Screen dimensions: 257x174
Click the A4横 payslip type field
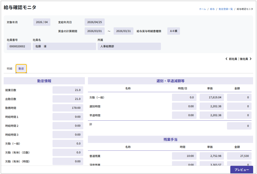[x=173, y=31]
